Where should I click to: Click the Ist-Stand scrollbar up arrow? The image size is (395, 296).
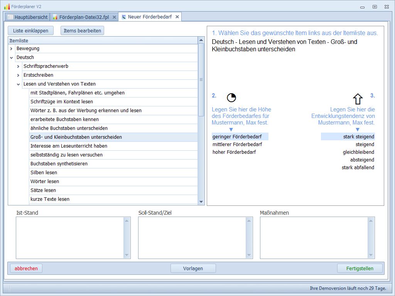127,221
